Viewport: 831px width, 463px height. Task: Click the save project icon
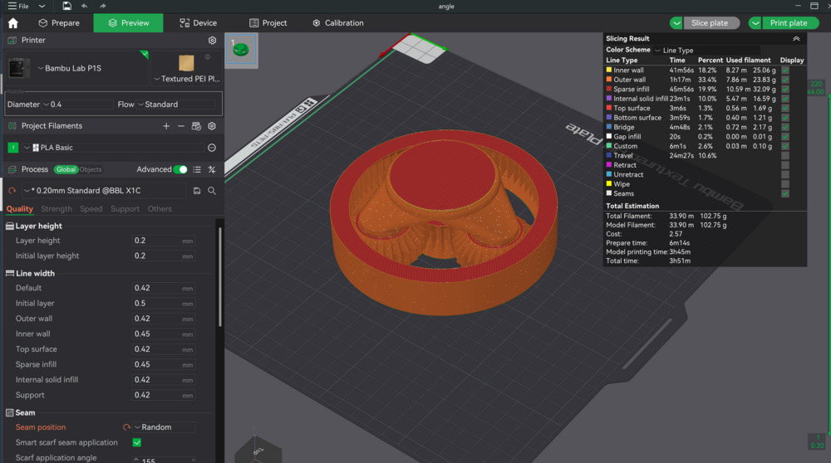(x=66, y=6)
